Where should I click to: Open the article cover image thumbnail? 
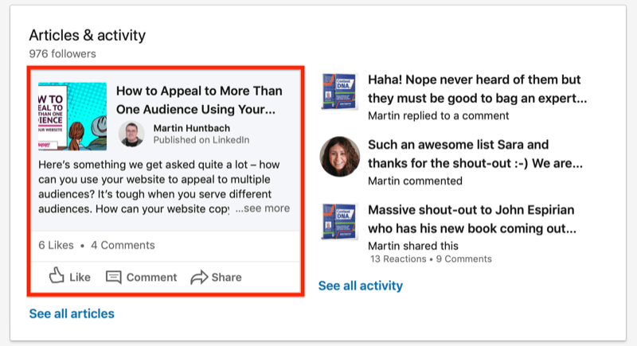(x=72, y=116)
